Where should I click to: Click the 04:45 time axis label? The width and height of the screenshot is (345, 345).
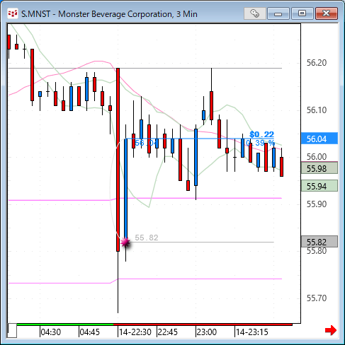90,332
